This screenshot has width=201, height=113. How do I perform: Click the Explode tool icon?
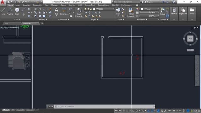(50, 13)
